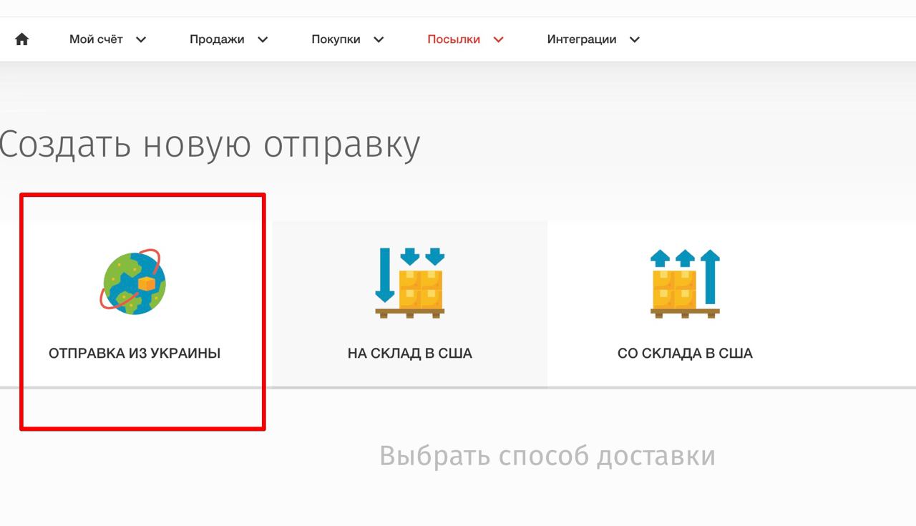Click the wooden pallet under the upward arrows
The image size is (916, 526).
point(685,313)
